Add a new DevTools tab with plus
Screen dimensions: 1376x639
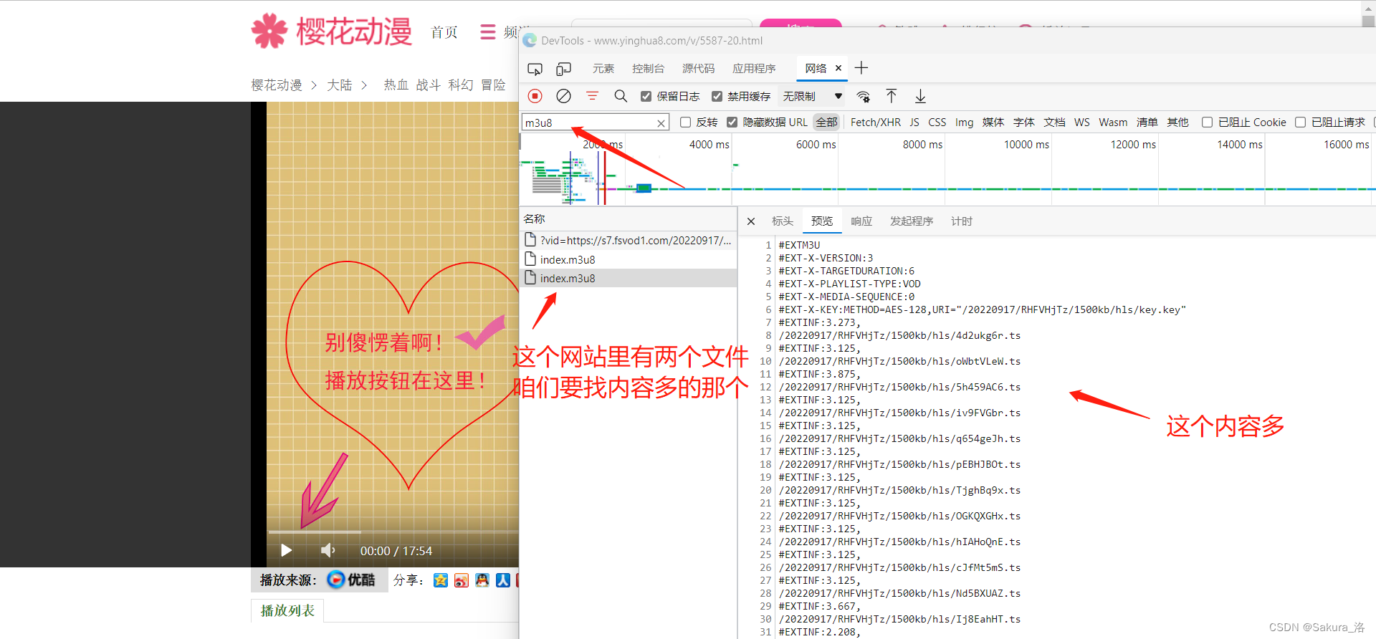(x=861, y=68)
